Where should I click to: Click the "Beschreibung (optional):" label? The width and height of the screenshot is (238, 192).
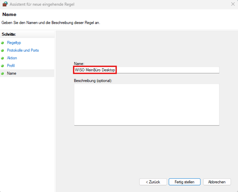(x=93, y=81)
